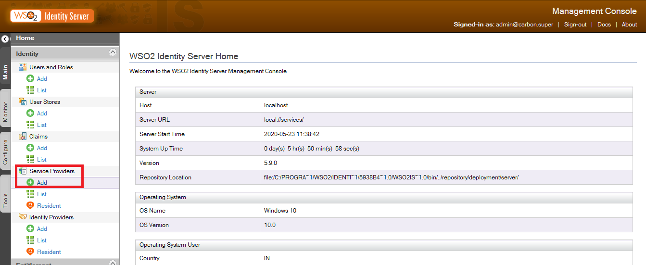The width and height of the screenshot is (646, 265).
Task: Click the Identity Providers handshake icon
Action: point(23,217)
